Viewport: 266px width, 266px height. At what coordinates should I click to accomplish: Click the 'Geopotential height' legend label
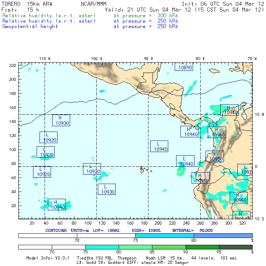pyautogui.click(x=30, y=27)
